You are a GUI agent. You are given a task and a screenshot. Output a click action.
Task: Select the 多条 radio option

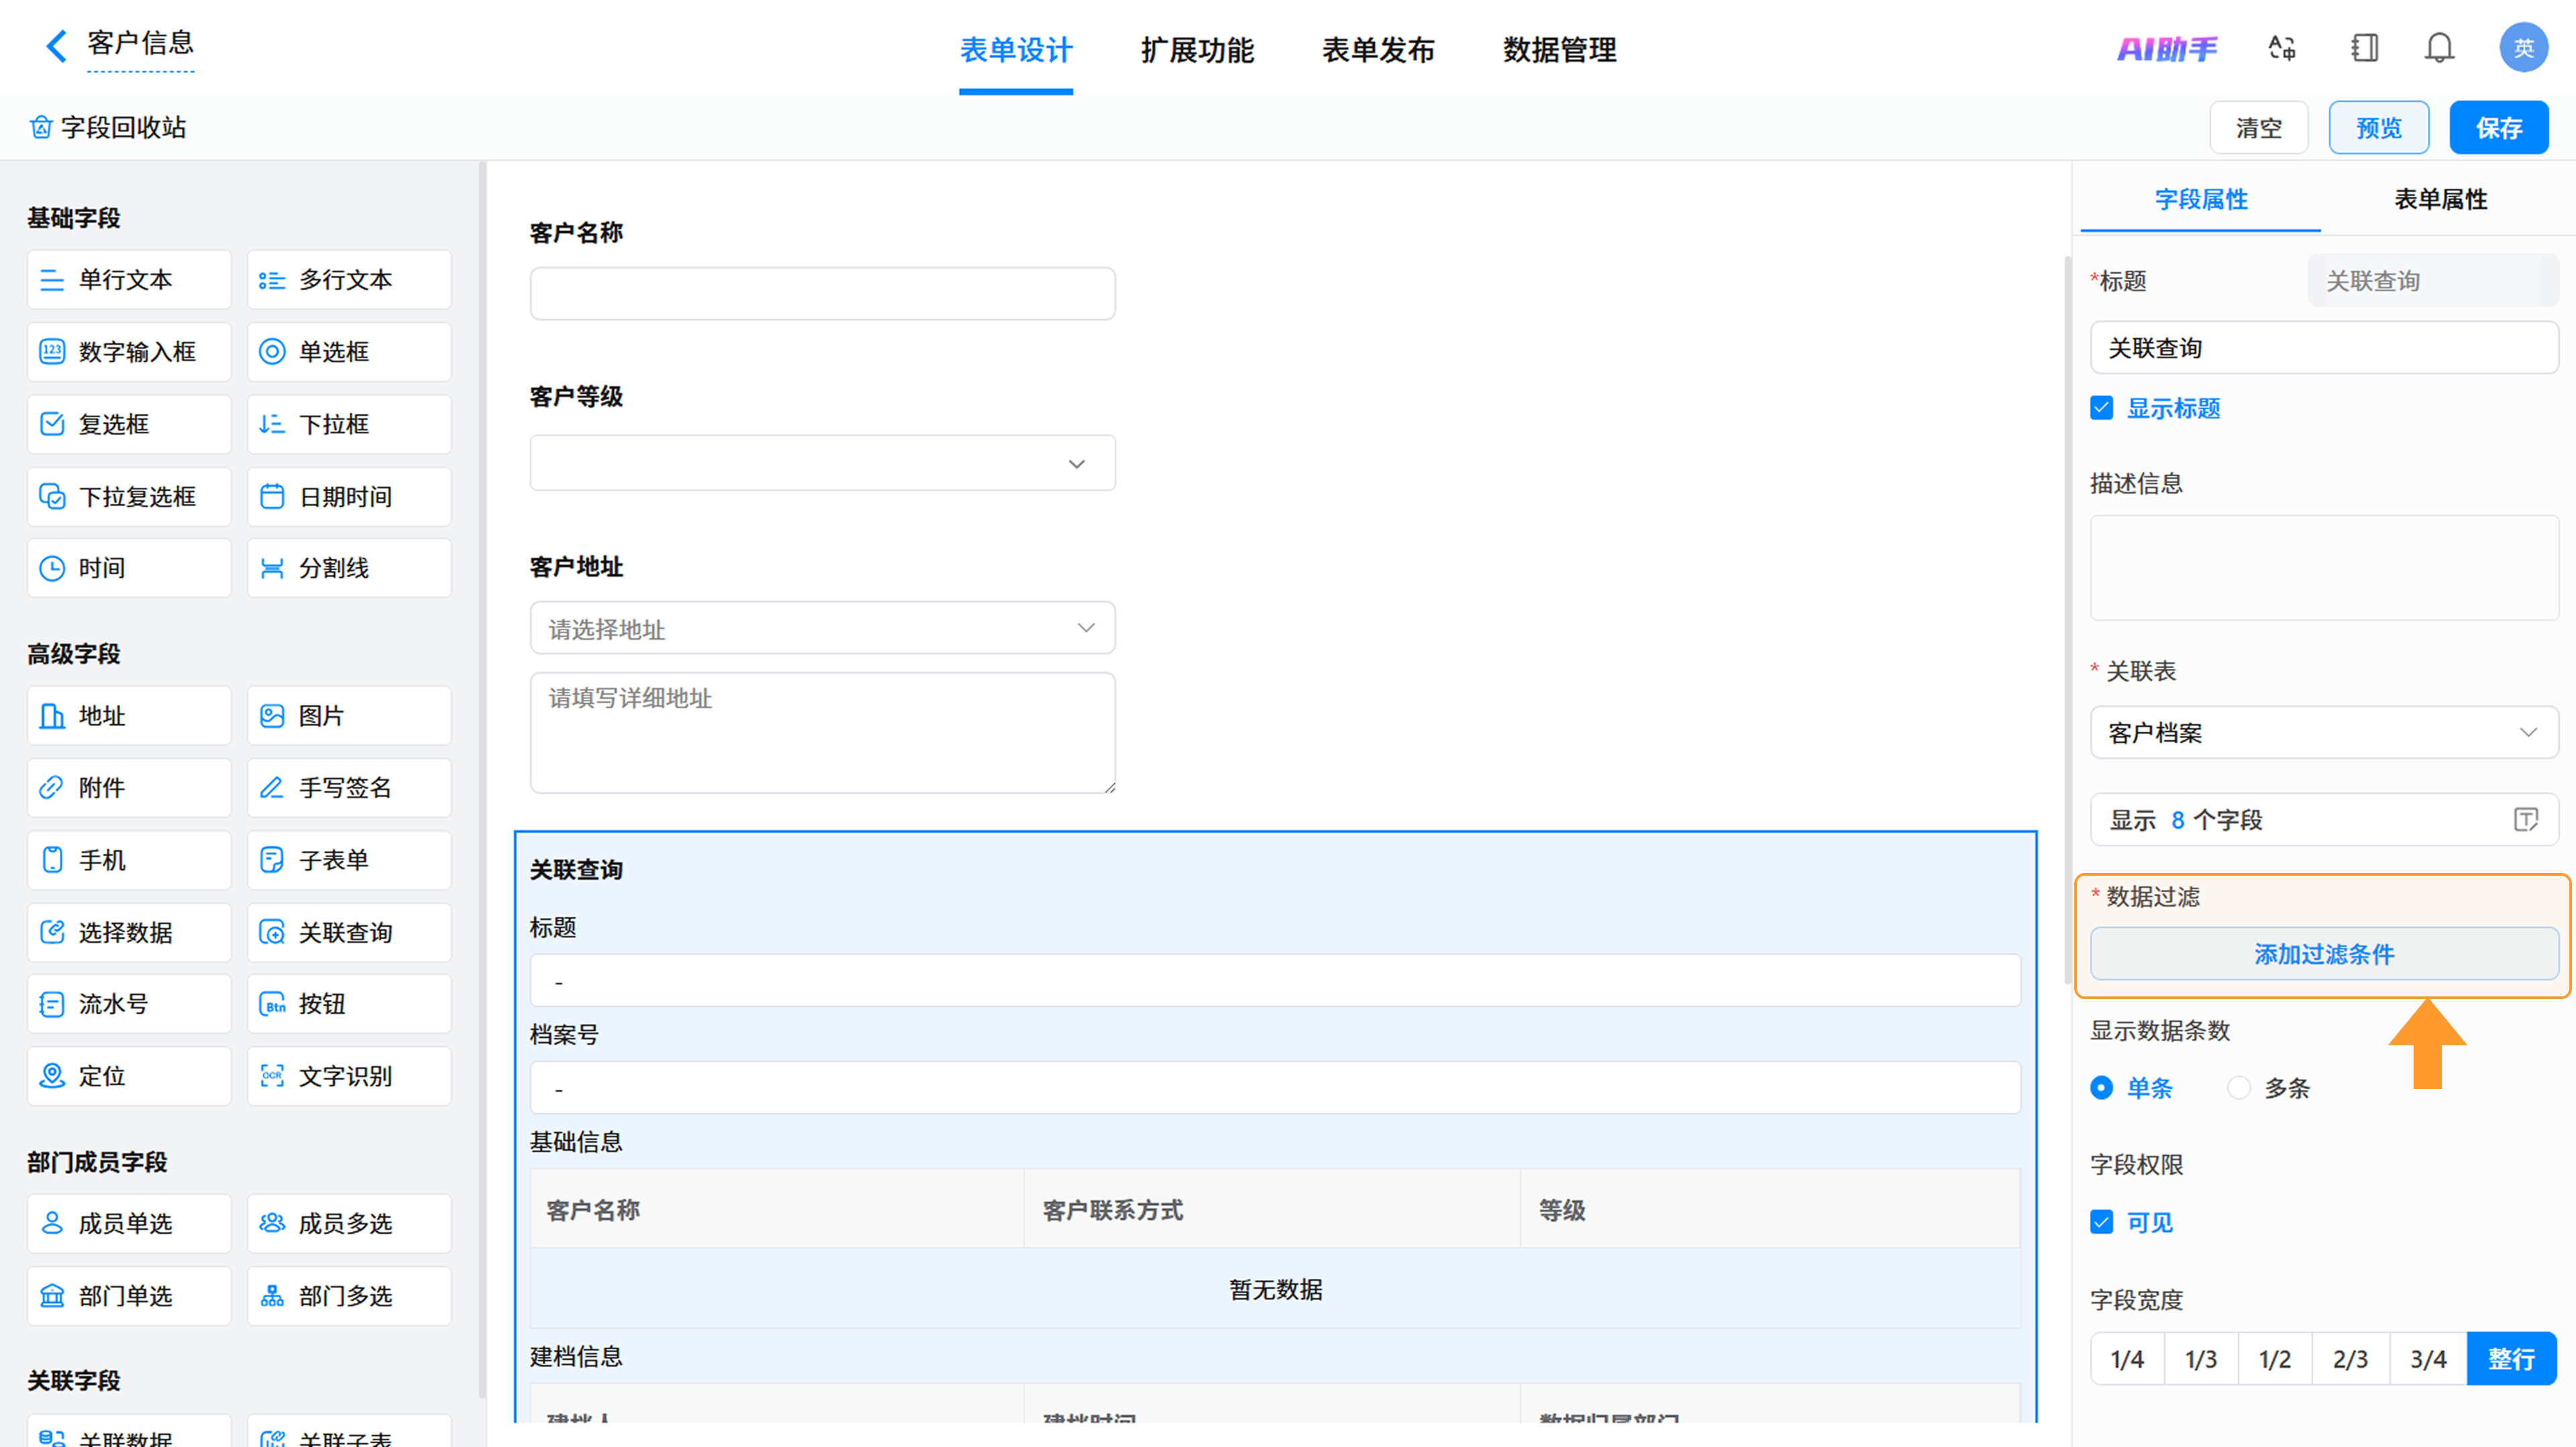click(2238, 1087)
